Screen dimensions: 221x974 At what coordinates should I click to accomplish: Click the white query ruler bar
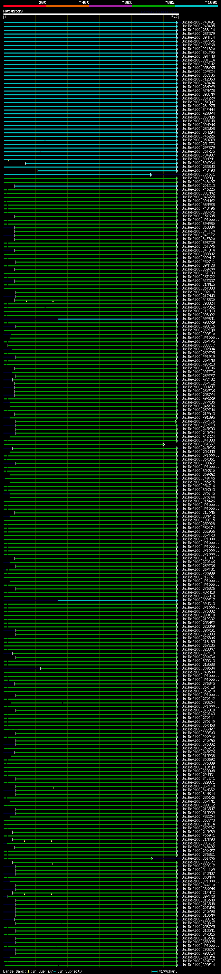pyautogui.click(x=91, y=14)
